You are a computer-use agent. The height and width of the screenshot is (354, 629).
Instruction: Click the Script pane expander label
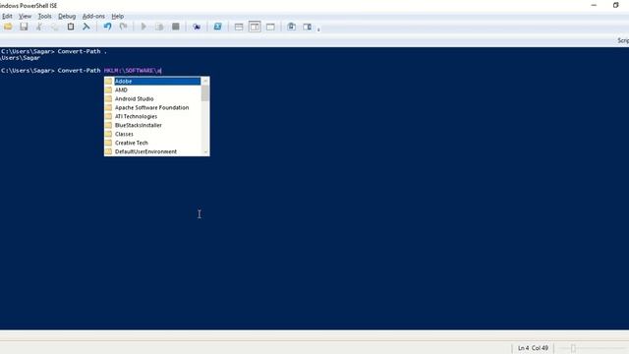pos(623,40)
